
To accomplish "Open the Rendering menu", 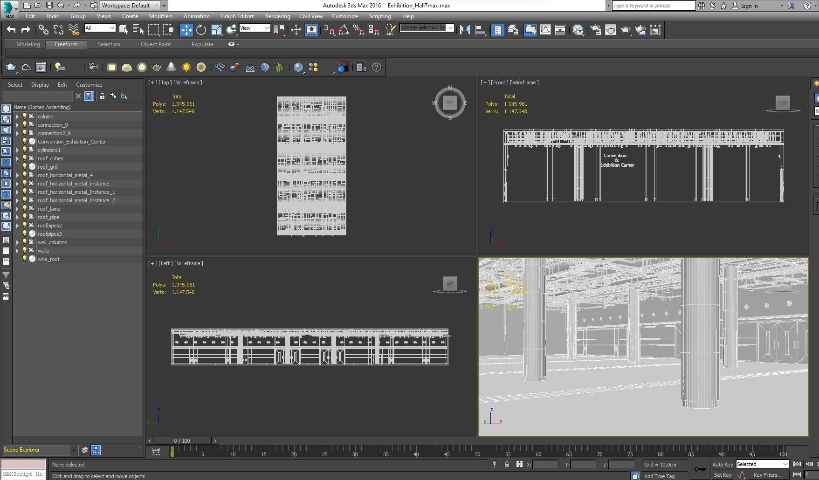I will [277, 16].
